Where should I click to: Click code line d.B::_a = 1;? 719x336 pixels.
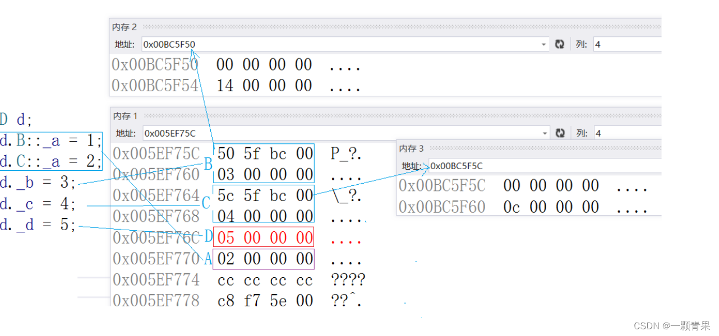click(51, 141)
